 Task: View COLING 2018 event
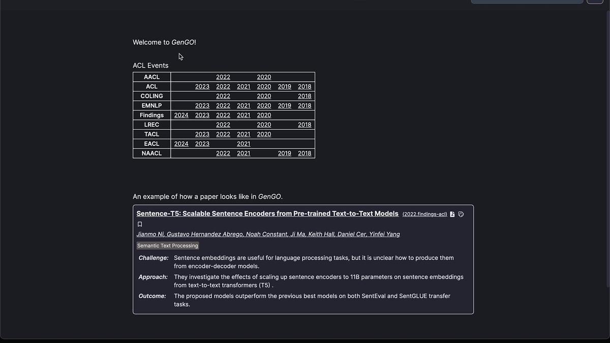304,96
